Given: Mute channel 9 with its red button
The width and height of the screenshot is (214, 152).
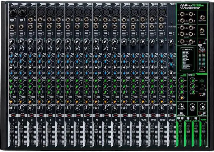Looking at the screenshot, I should [88, 115].
